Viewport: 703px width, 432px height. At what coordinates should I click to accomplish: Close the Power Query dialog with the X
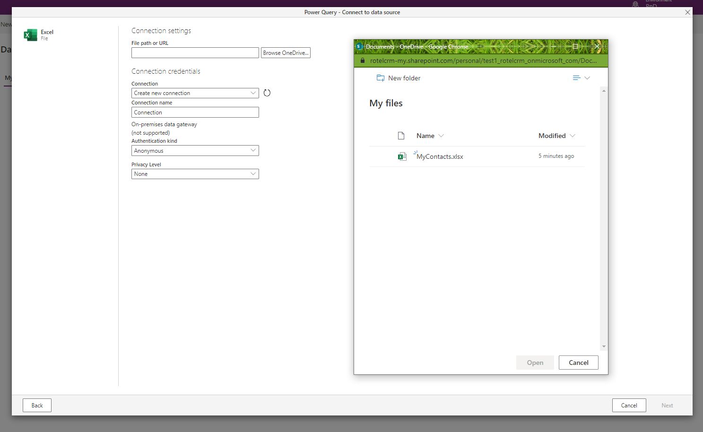pyautogui.click(x=688, y=12)
